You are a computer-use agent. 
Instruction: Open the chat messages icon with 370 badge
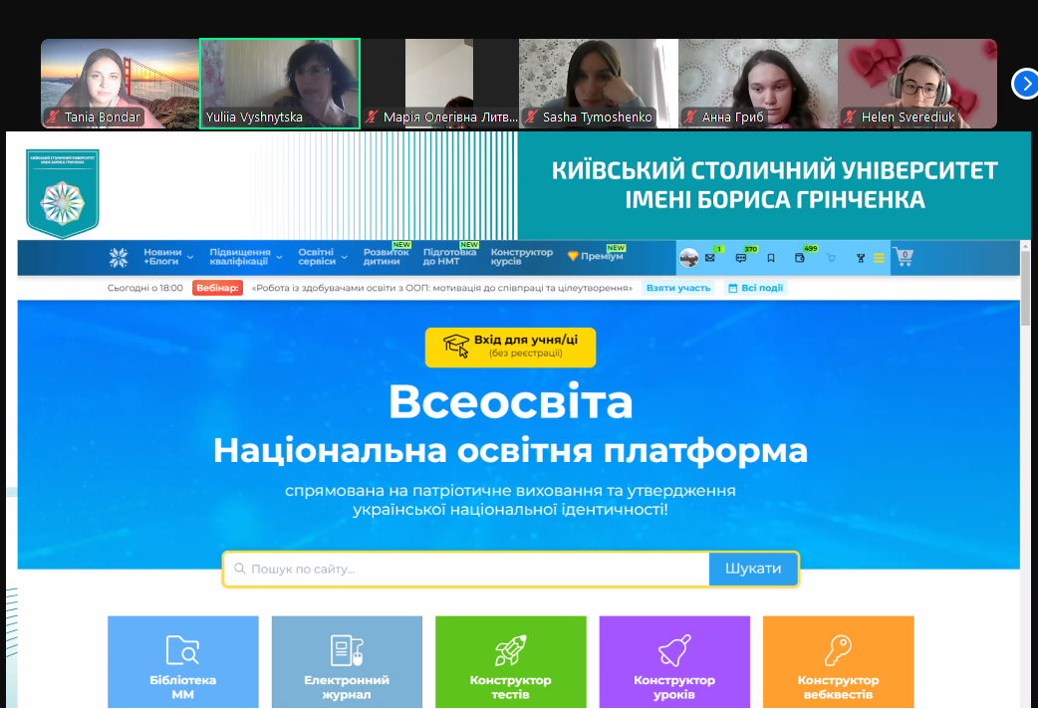click(740, 258)
